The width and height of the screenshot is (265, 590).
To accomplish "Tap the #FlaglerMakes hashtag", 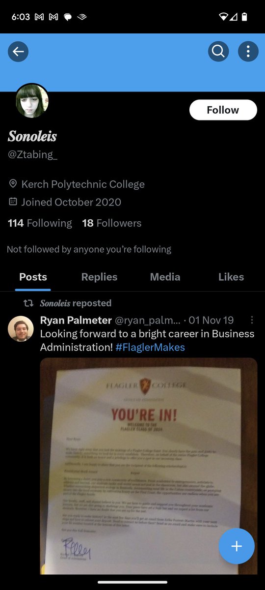I will click(x=150, y=347).
